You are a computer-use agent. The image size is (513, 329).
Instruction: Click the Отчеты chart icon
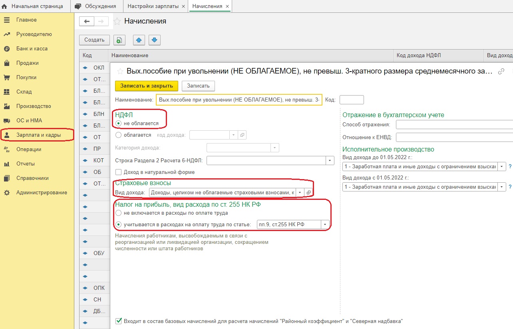point(6,164)
